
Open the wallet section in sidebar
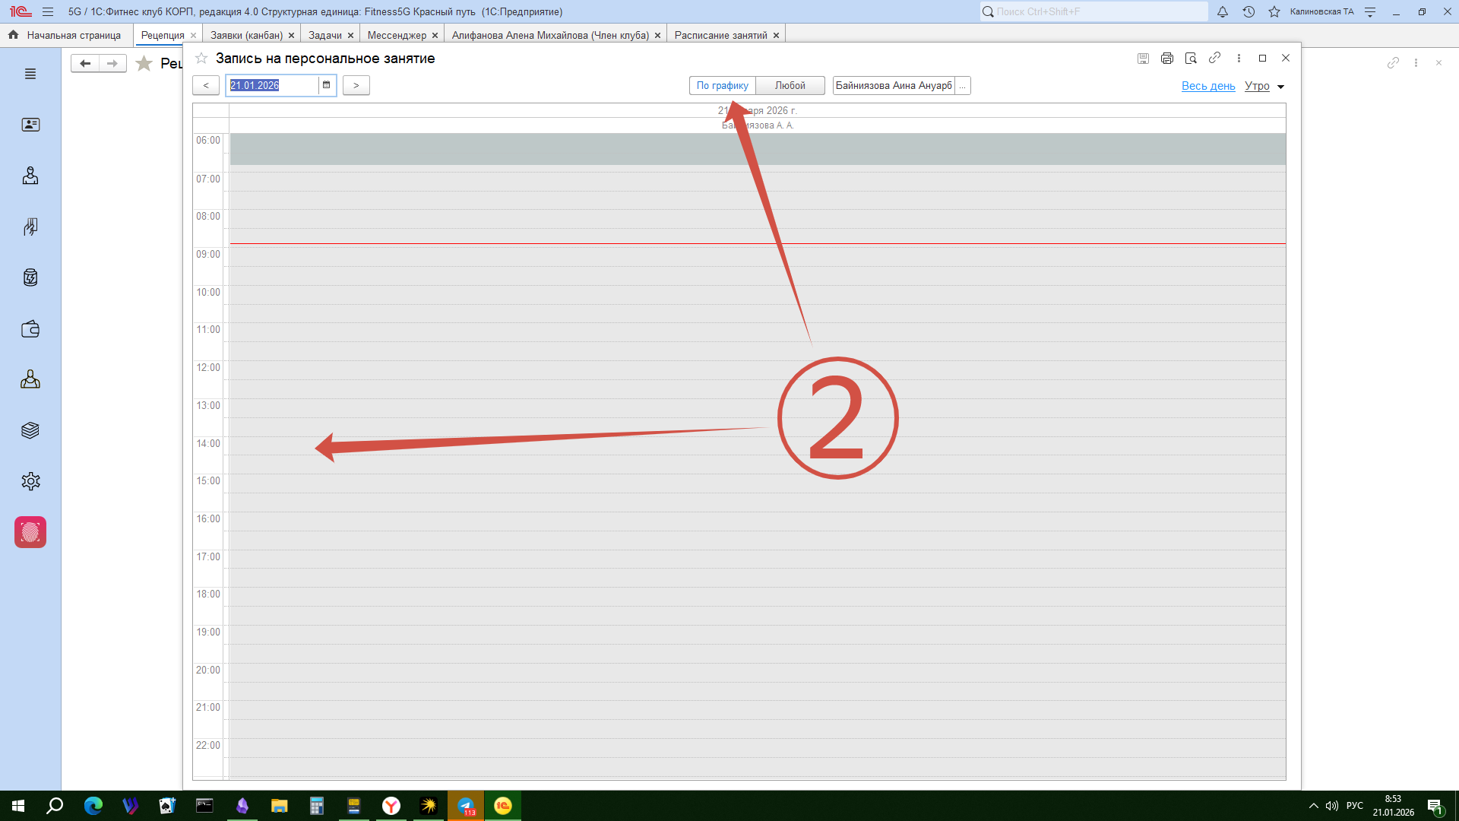click(30, 329)
